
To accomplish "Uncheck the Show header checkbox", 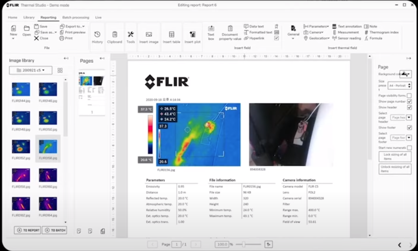I will 409,107.
